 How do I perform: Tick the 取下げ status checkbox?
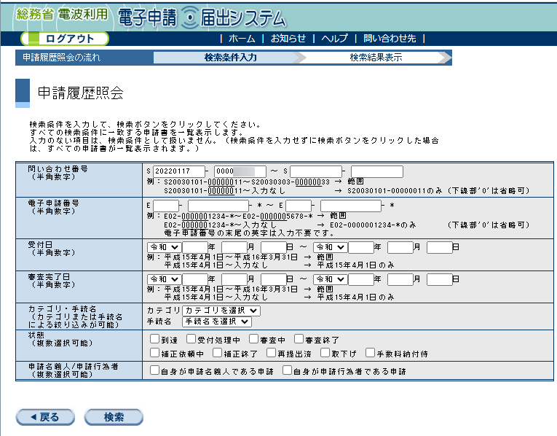click(325, 353)
